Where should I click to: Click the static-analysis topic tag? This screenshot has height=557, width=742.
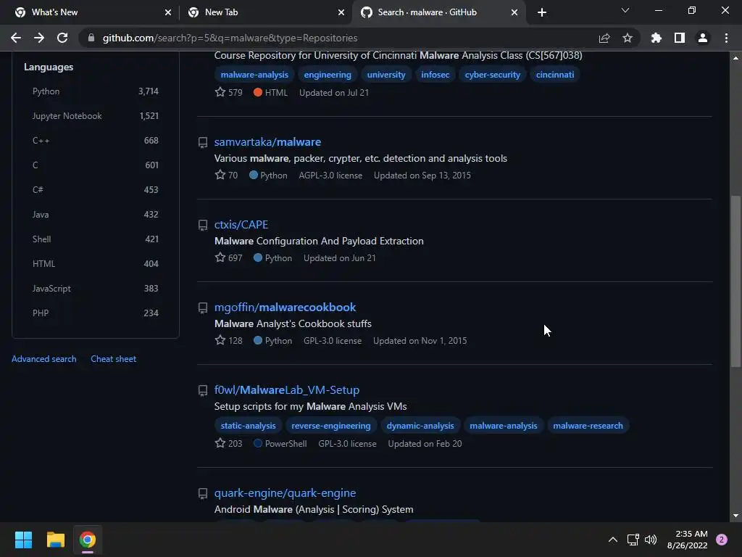click(248, 426)
